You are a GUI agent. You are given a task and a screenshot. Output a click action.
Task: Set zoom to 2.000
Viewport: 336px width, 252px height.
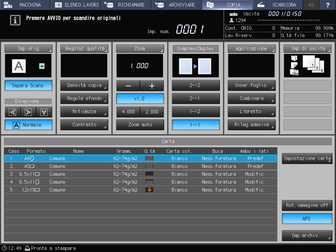tap(152, 112)
